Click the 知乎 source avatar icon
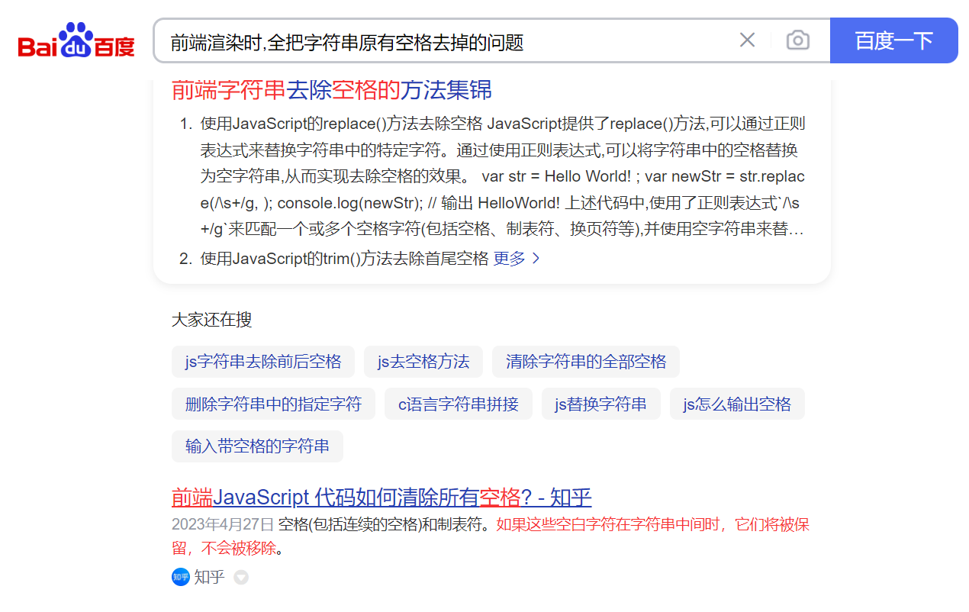 click(x=181, y=577)
